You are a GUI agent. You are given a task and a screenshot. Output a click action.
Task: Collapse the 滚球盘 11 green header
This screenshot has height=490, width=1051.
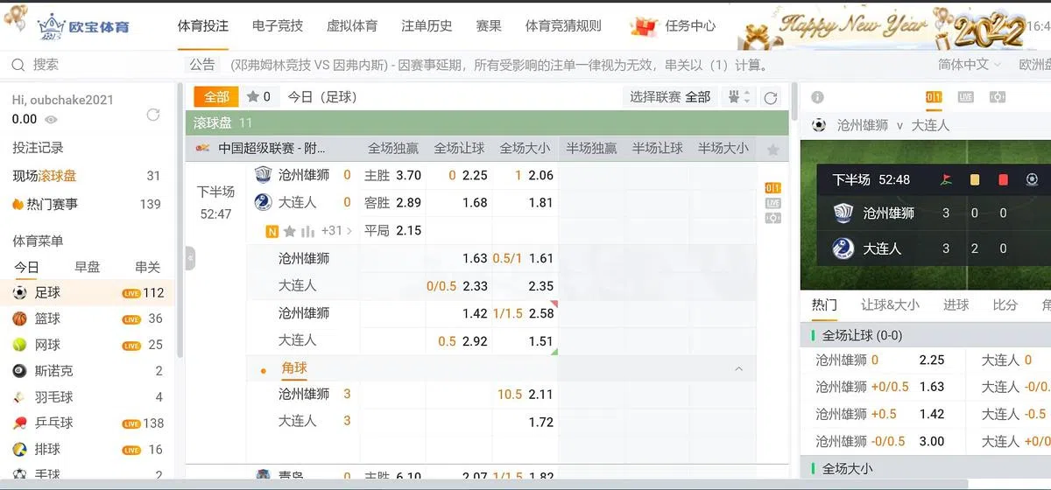point(486,123)
